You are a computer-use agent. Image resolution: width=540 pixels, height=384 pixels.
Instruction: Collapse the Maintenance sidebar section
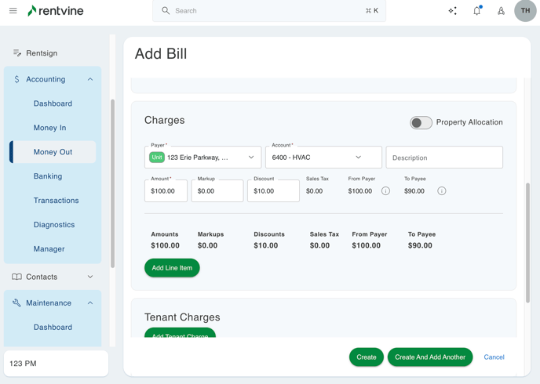(90, 303)
